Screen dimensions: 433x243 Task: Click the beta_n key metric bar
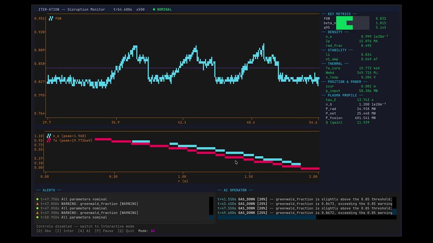(x=352, y=23)
